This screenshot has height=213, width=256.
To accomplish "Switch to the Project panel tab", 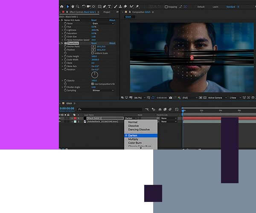I will click(x=107, y=12).
